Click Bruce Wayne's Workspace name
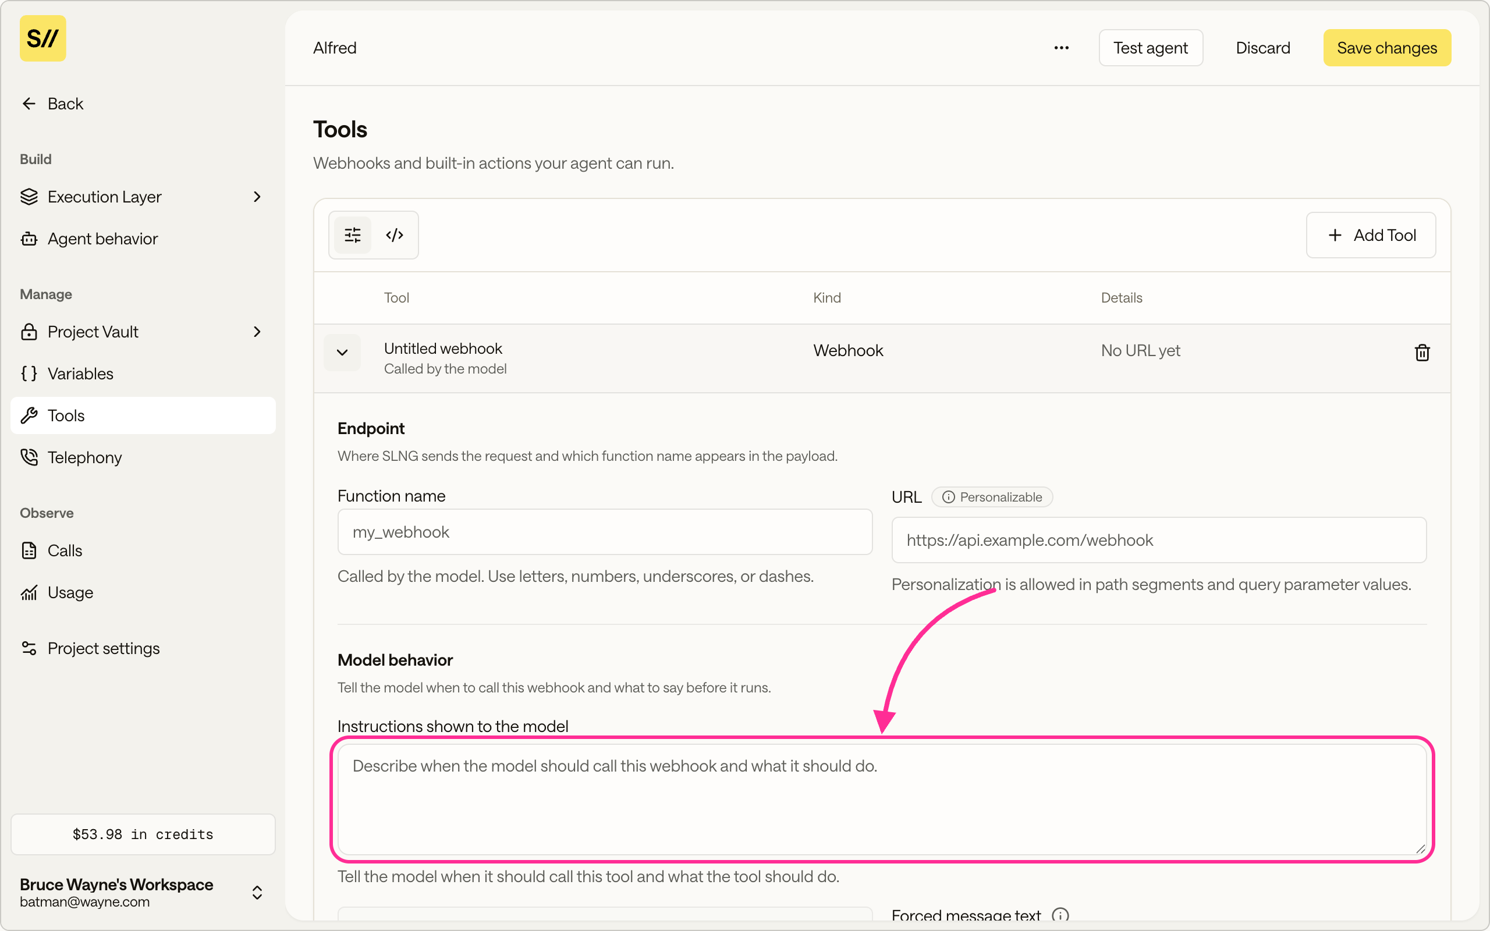Image resolution: width=1490 pixels, height=931 pixels. pyautogui.click(x=116, y=884)
